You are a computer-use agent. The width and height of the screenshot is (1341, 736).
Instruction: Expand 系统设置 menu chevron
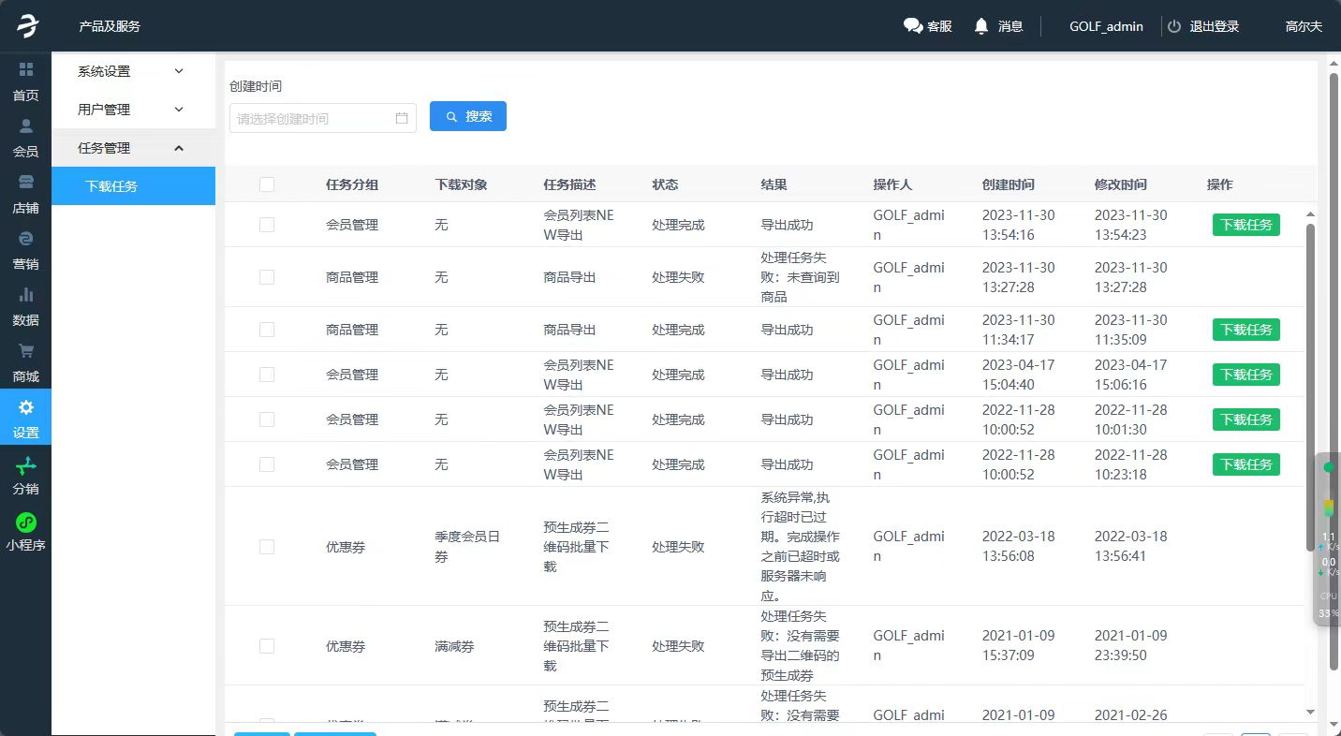pyautogui.click(x=179, y=71)
